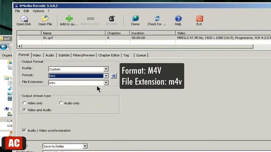Switch to the Filters/Preview tab

(84, 55)
